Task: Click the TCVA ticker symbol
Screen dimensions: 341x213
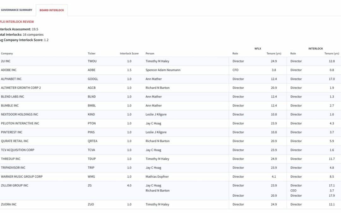Action: click(x=91, y=150)
